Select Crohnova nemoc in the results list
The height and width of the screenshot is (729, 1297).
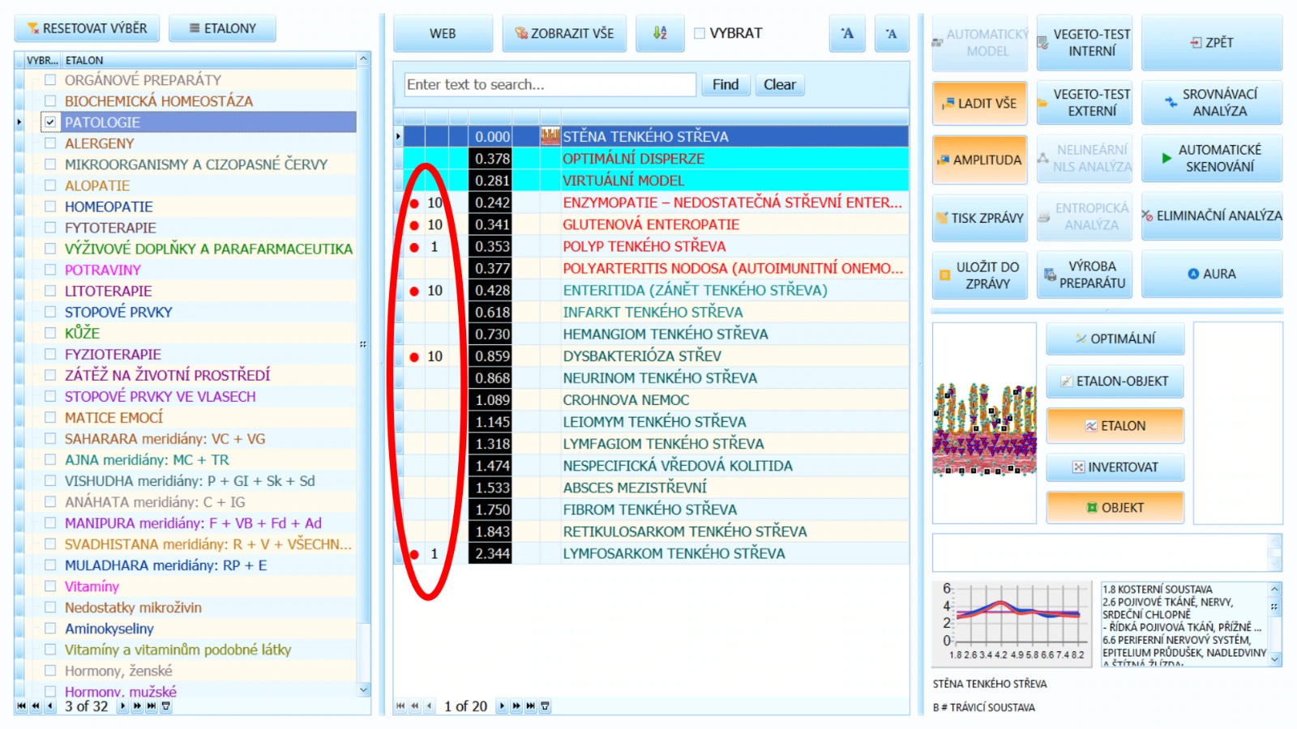[626, 399]
